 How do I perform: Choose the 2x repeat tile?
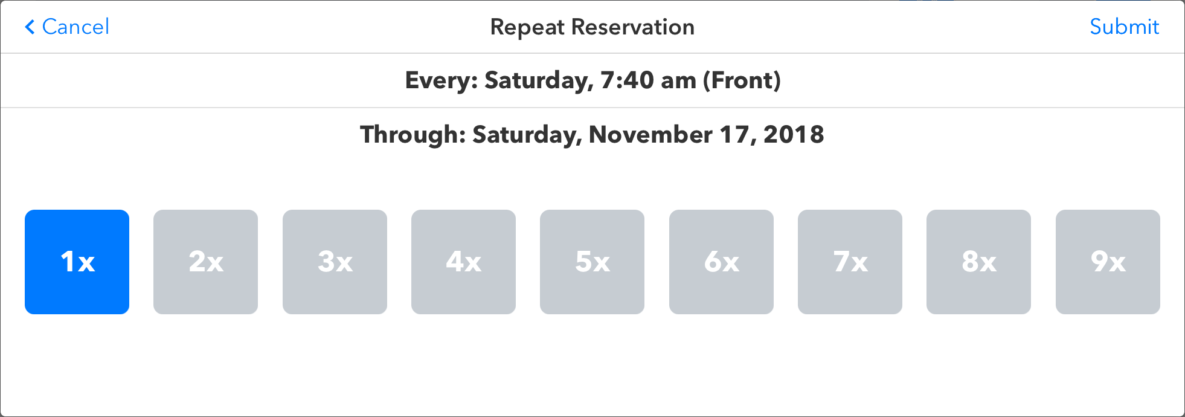tap(205, 262)
